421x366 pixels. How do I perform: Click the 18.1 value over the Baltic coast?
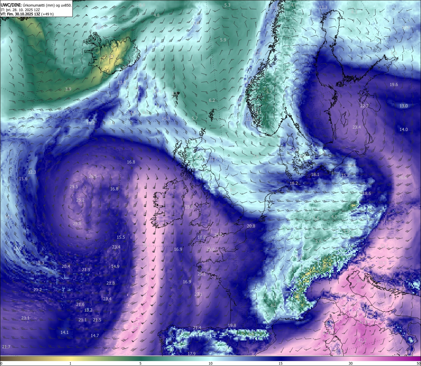point(315,175)
